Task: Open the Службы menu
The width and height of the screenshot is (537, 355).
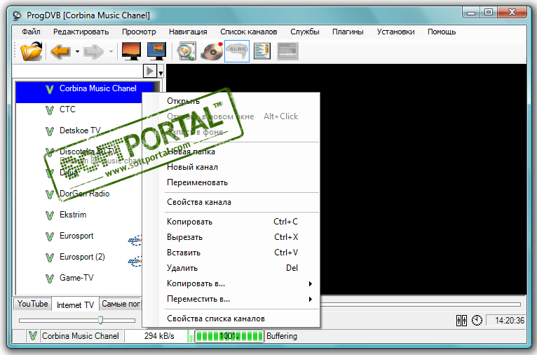Action: [x=305, y=32]
